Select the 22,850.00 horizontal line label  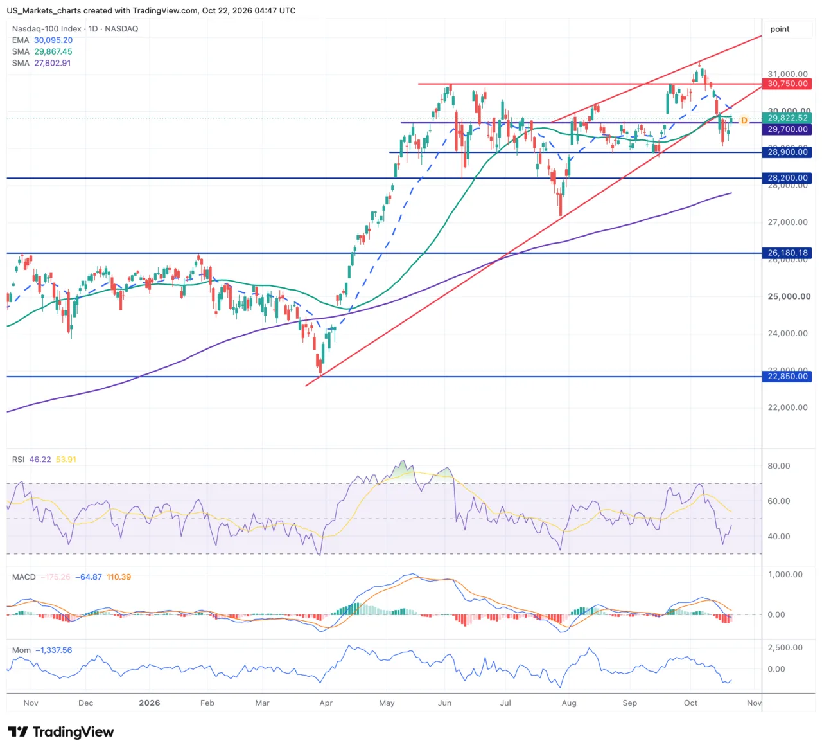coord(787,377)
